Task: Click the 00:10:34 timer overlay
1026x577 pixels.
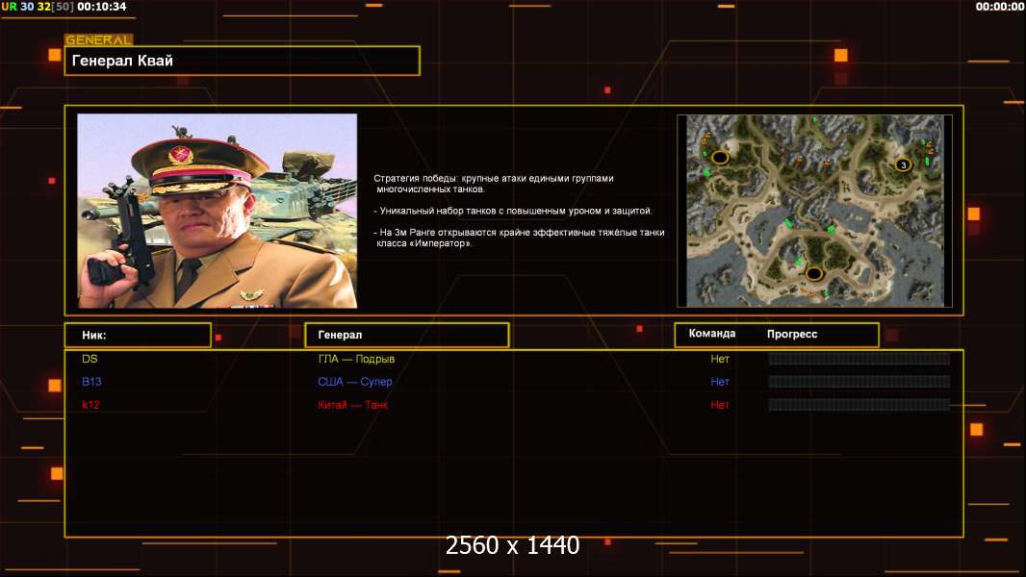Action: (102, 7)
